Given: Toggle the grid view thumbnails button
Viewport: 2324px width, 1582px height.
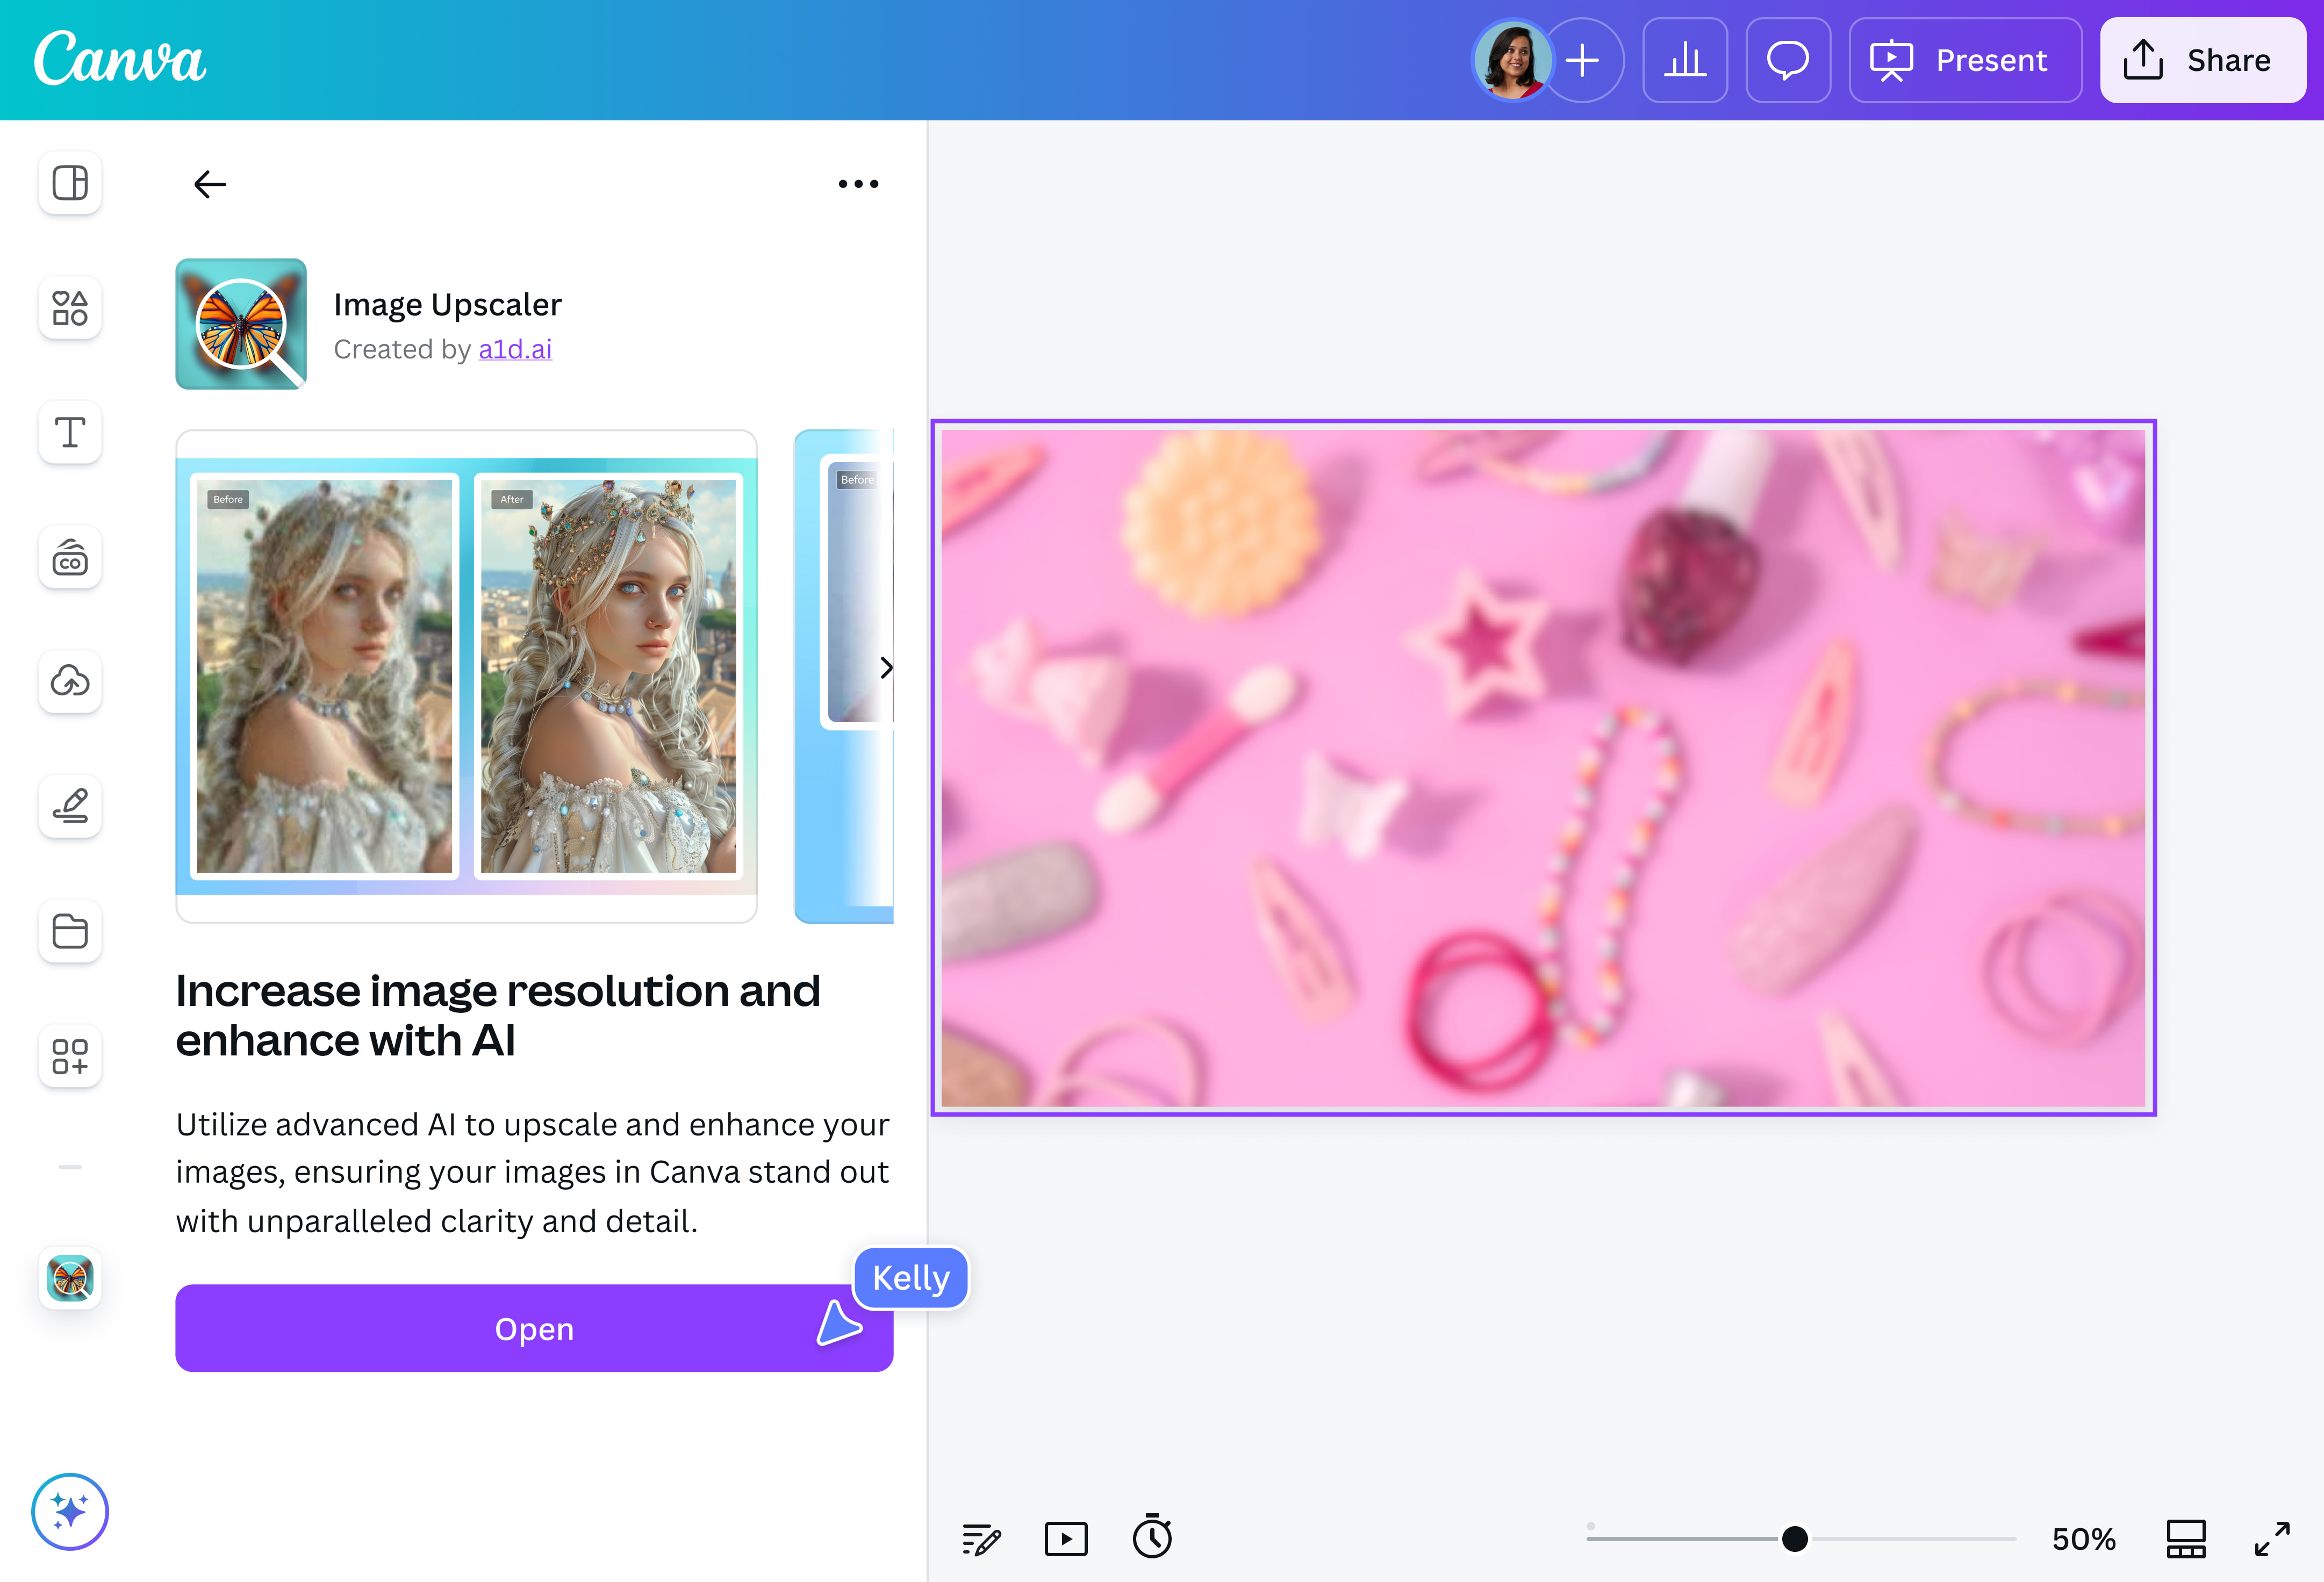Looking at the screenshot, I should 2186,1538.
